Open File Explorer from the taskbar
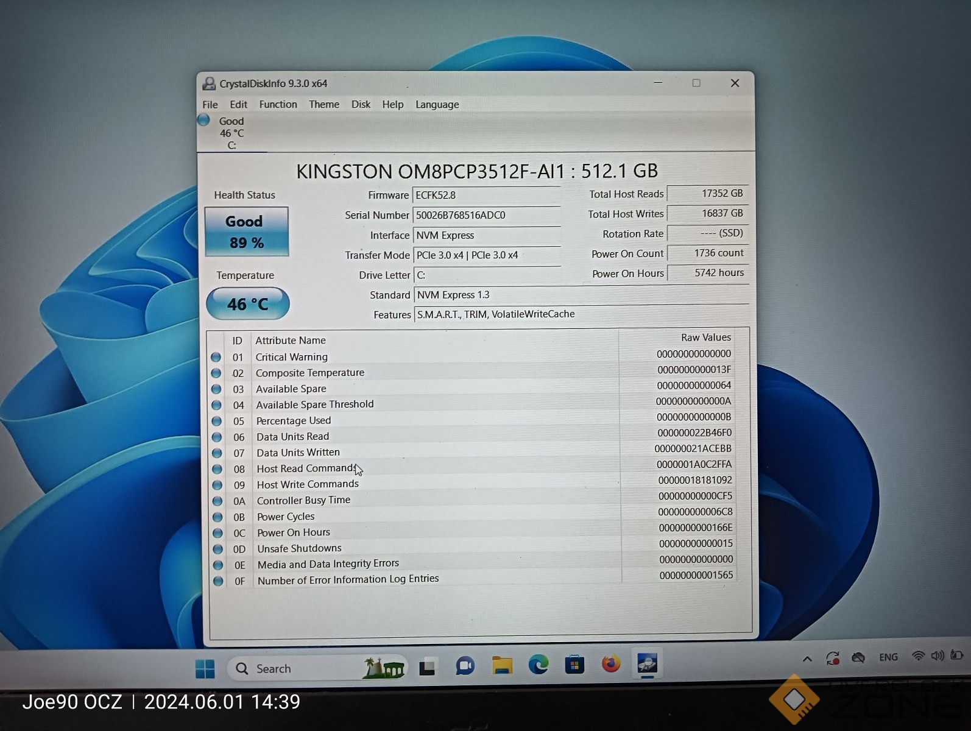Viewport: 971px width, 731px height. tap(502, 665)
